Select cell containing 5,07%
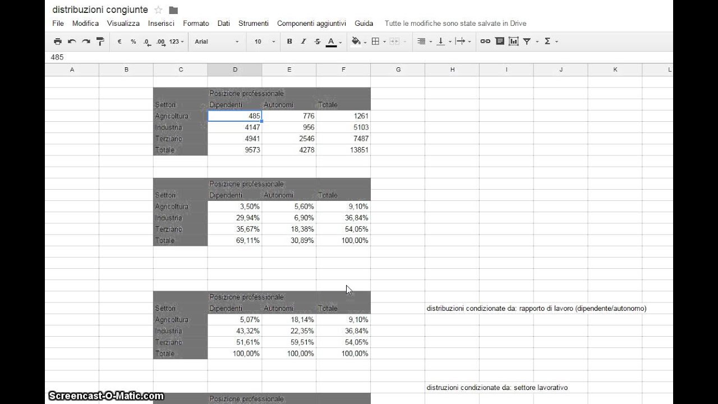The width and height of the screenshot is (718, 404). pyautogui.click(x=234, y=320)
